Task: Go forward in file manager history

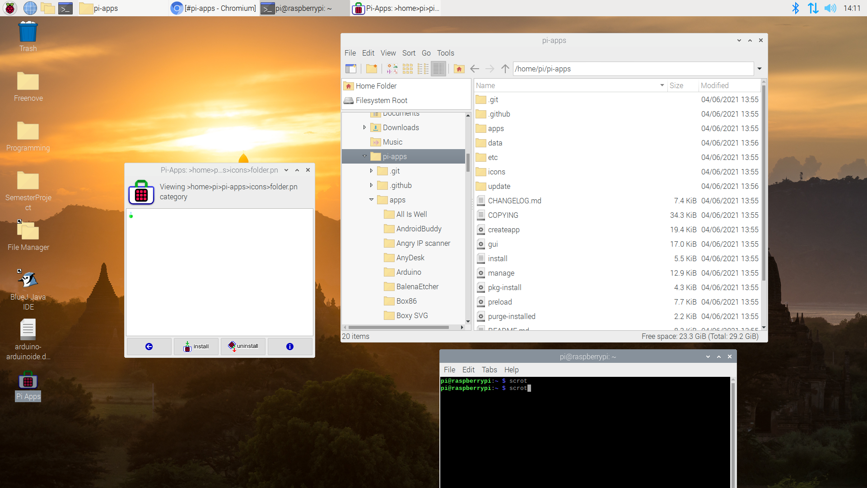Action: click(490, 69)
